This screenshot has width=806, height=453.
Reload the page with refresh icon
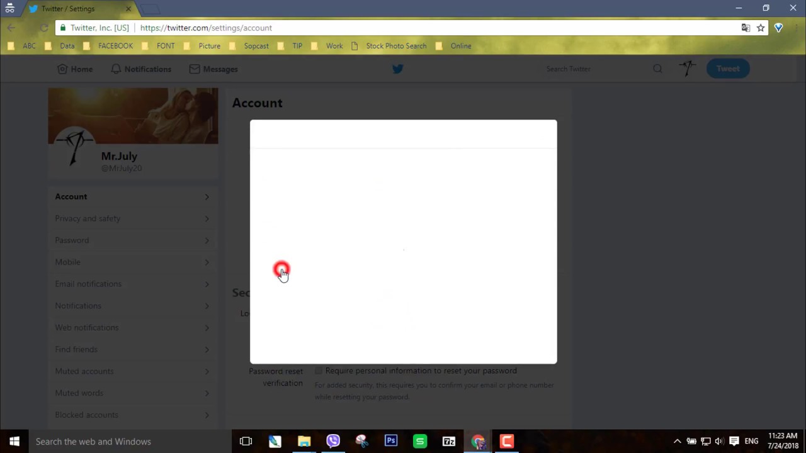point(43,28)
